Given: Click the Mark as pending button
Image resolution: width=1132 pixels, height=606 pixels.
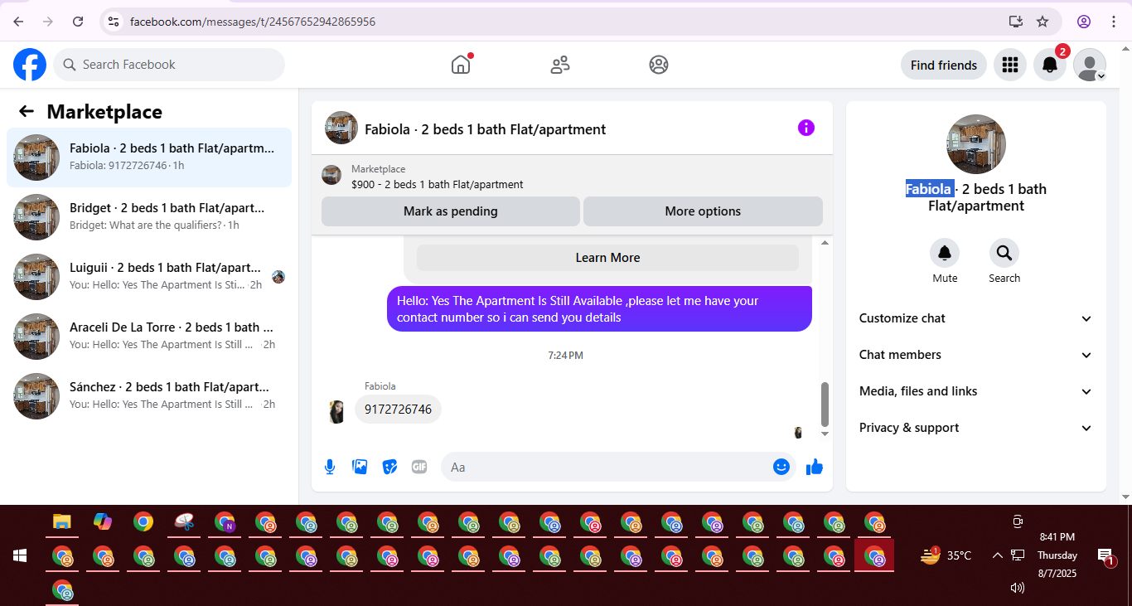Looking at the screenshot, I should coord(451,211).
